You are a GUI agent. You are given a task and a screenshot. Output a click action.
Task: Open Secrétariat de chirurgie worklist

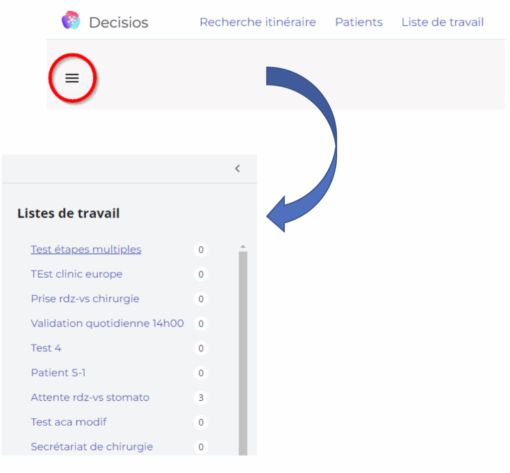click(92, 447)
